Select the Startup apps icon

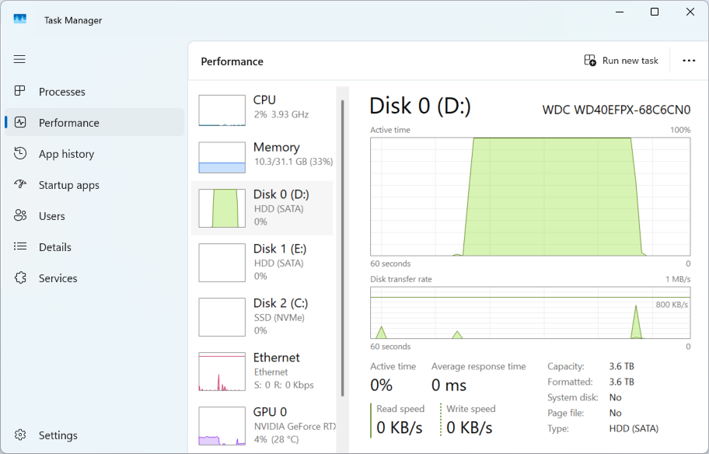21,185
